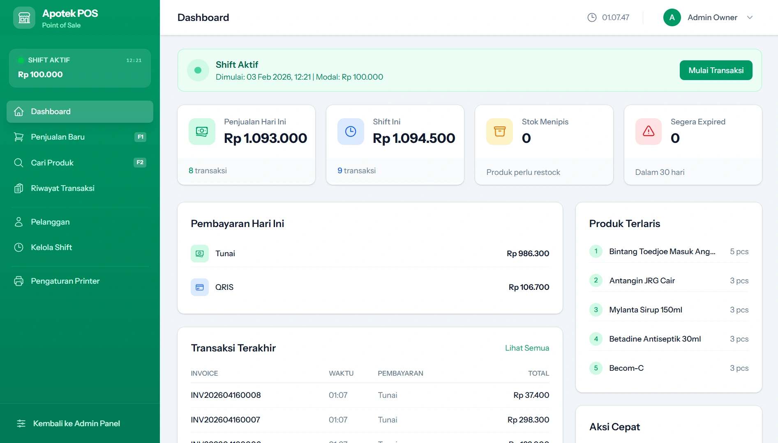Screen dimensions: 778x443
Task: Click rank badge 2 beside Antangin JRG Cair
Action: click(596, 280)
